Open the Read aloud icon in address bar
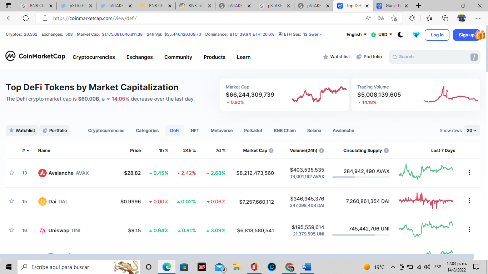Screen dimensions: 488x274 [x=368, y=18]
